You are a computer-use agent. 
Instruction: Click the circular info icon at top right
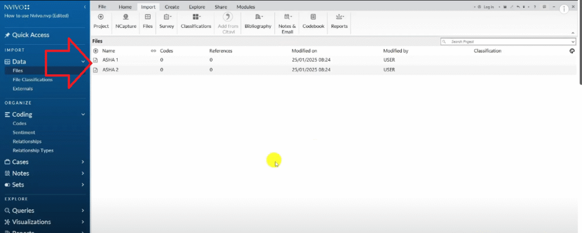[564, 8]
